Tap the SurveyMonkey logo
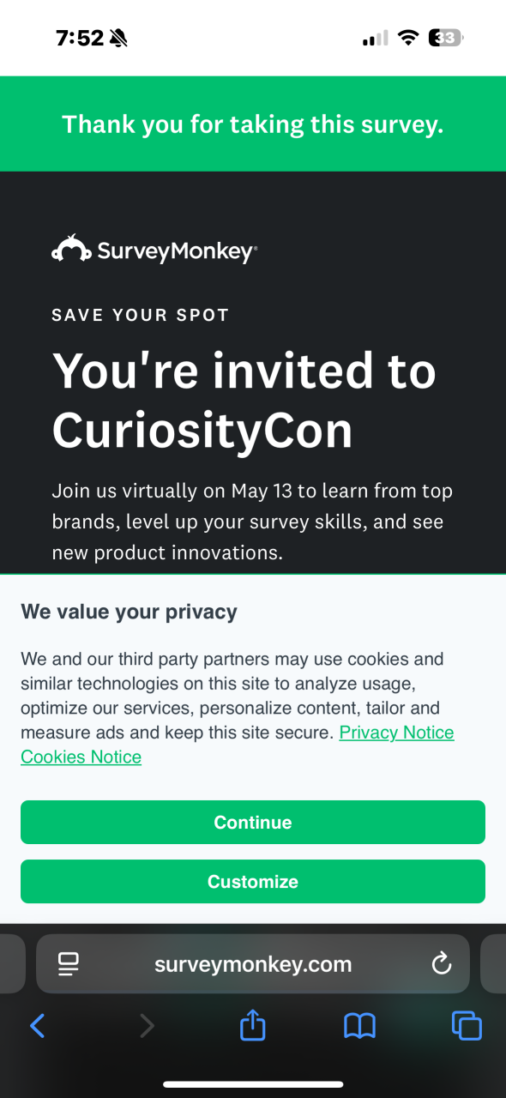Viewport: 506px width, 1098px height. pos(154,250)
